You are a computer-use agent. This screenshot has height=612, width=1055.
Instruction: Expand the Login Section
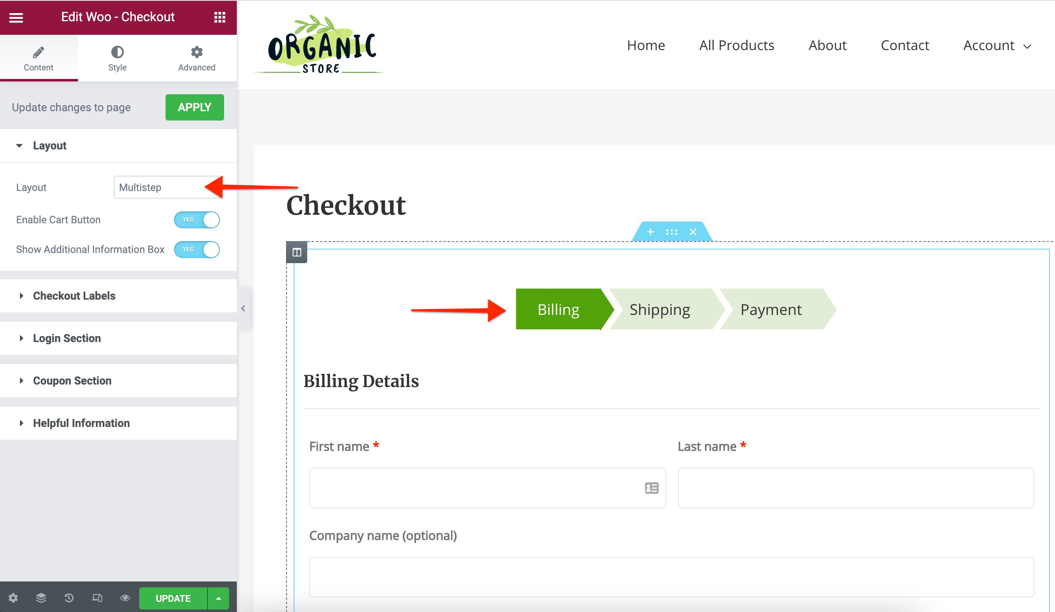point(118,338)
